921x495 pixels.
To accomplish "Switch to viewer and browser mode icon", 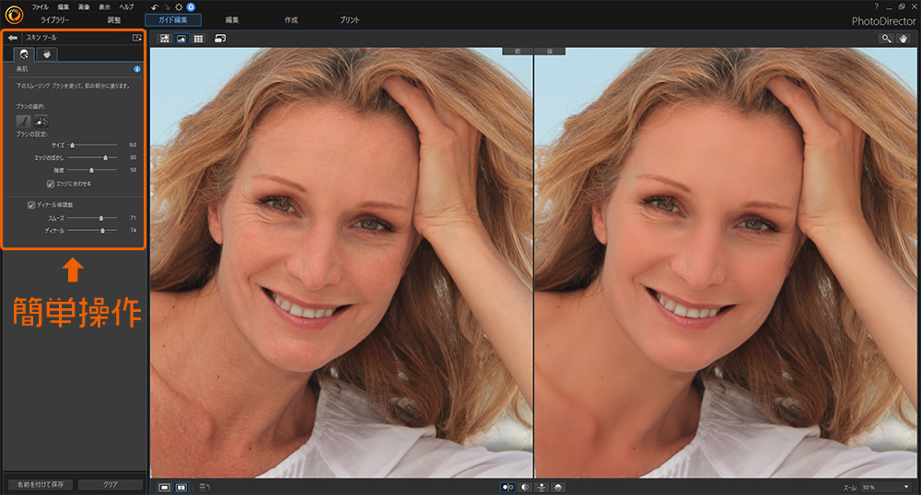I will tap(165, 39).
